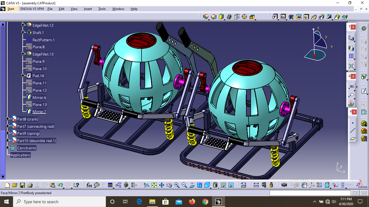
Task: Expand the Part9 (spring) node
Action: point(8,133)
